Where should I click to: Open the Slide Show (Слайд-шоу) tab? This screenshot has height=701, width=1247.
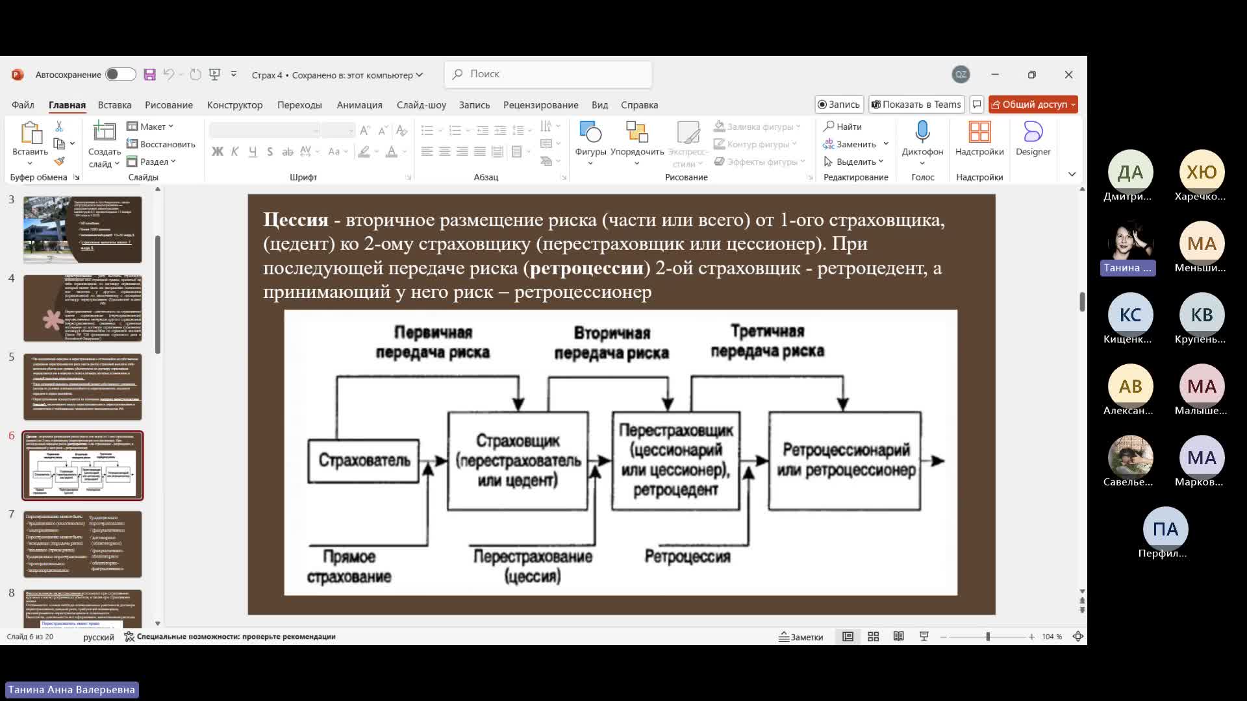(x=421, y=105)
